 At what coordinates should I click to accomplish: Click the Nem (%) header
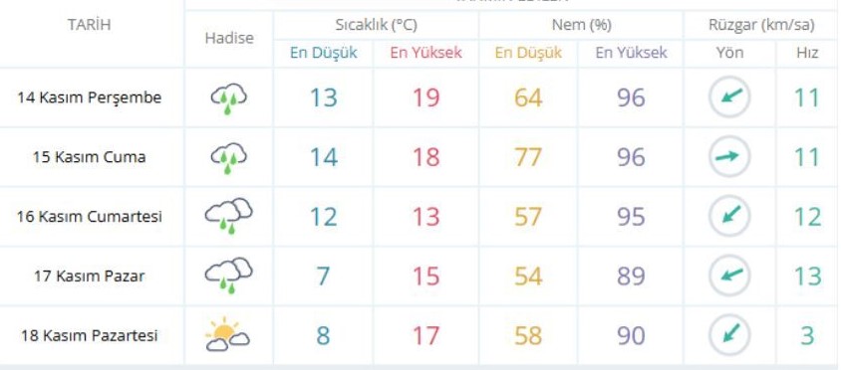(581, 25)
